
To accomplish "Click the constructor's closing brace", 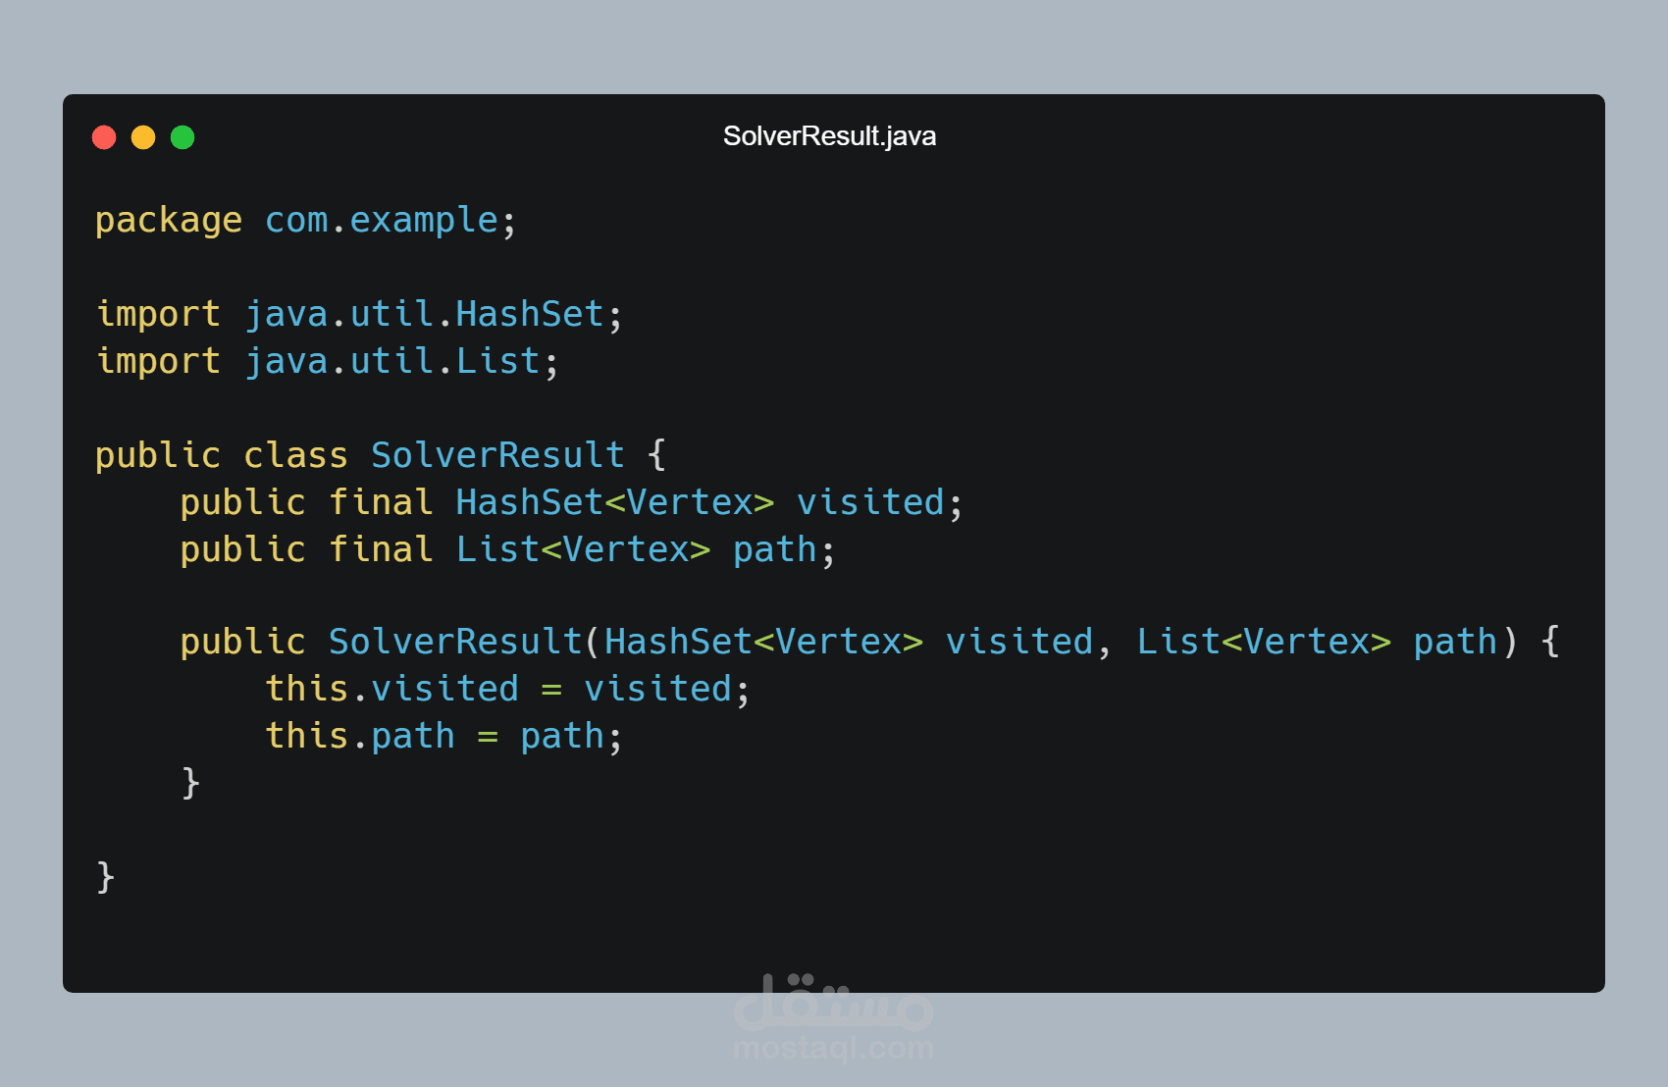I will click(x=191, y=783).
